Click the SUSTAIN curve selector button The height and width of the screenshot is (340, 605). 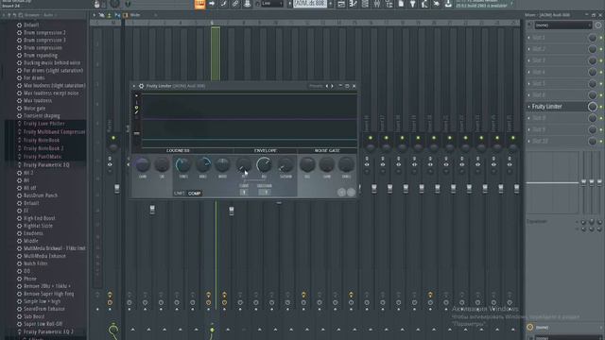click(x=265, y=192)
